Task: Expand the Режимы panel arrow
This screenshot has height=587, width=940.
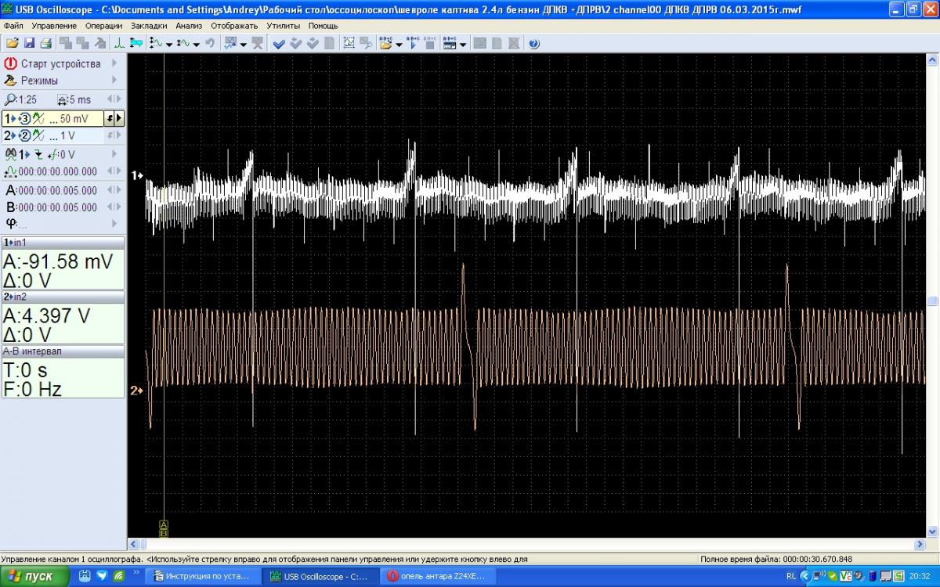Action: coord(114,80)
